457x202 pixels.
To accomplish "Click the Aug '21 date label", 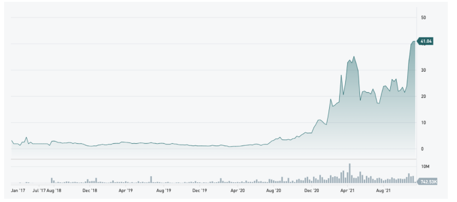I will coord(383,191).
